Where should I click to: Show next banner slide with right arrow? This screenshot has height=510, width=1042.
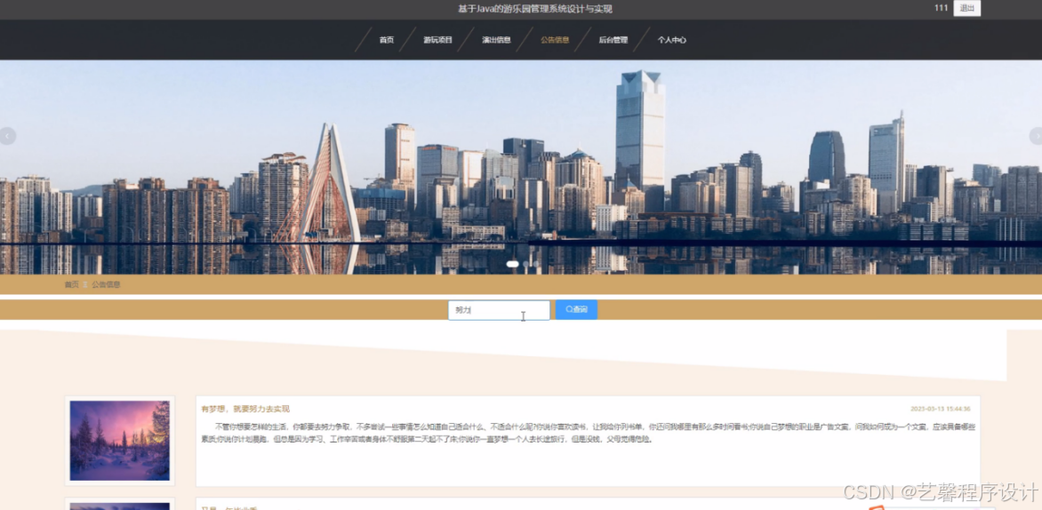(1036, 136)
